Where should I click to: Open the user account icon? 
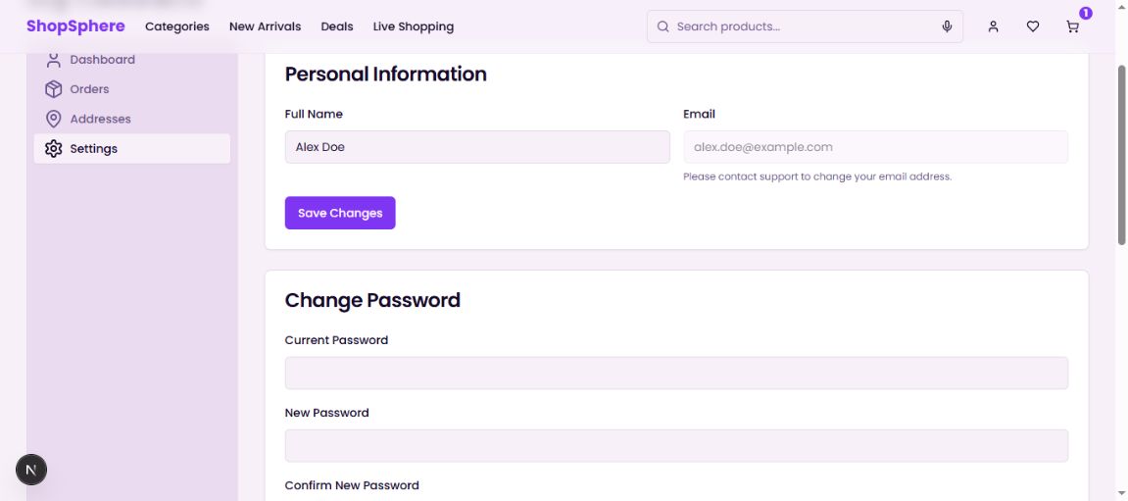tap(993, 26)
